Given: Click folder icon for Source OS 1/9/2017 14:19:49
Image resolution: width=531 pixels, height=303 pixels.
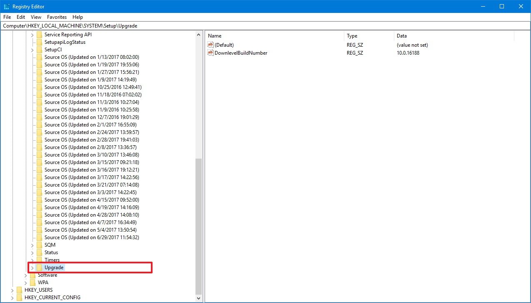Looking at the screenshot, I should click(39, 80).
